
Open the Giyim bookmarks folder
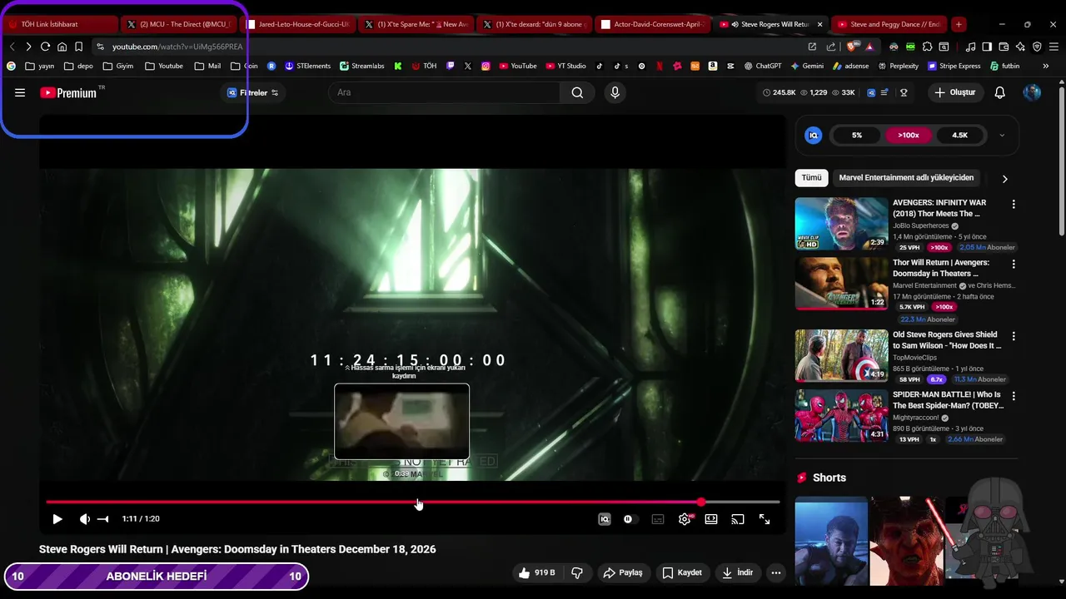click(117, 66)
